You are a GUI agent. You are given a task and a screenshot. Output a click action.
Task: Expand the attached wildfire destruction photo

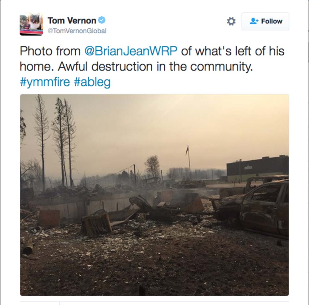pos(154,195)
